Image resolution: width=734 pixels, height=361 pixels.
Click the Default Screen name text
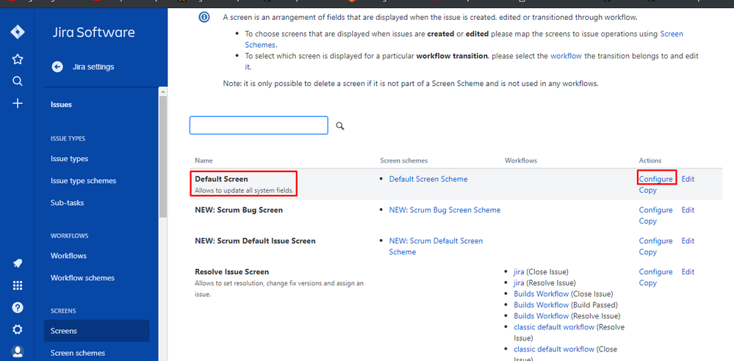[x=221, y=179]
